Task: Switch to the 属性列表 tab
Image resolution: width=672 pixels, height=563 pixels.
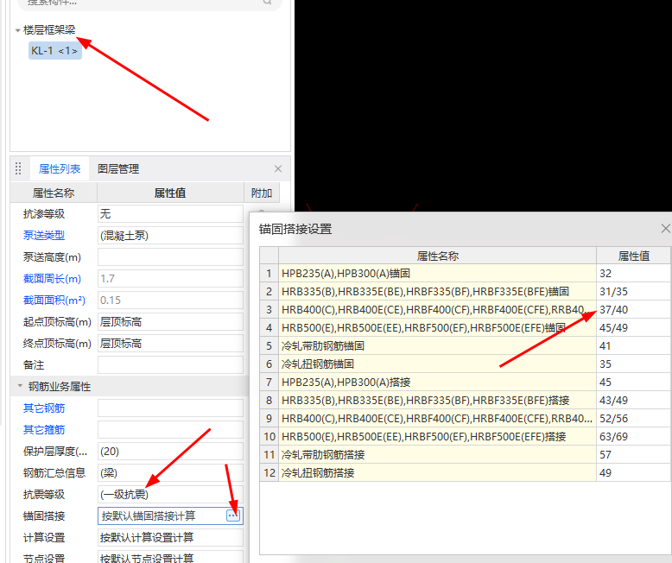Action: (60, 169)
